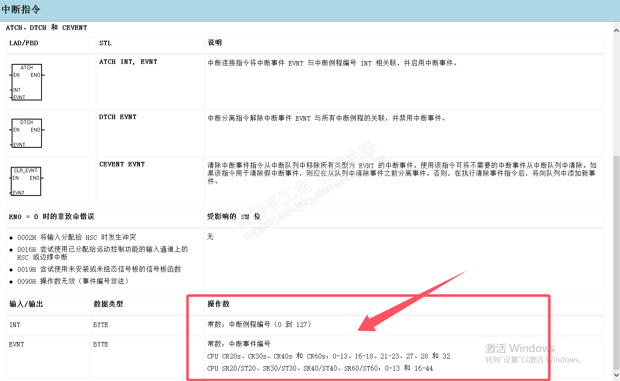Click the 中断分离指令 description sentence
Screen dimensions: 620x381
pos(327,118)
